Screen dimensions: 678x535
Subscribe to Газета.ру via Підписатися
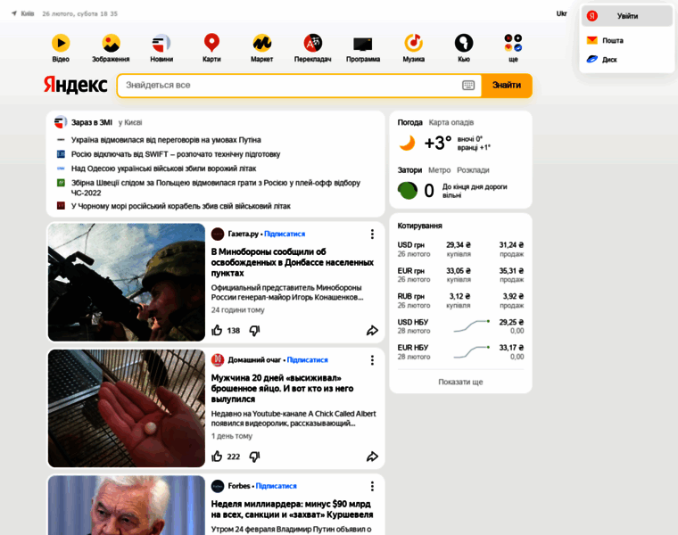coord(285,234)
